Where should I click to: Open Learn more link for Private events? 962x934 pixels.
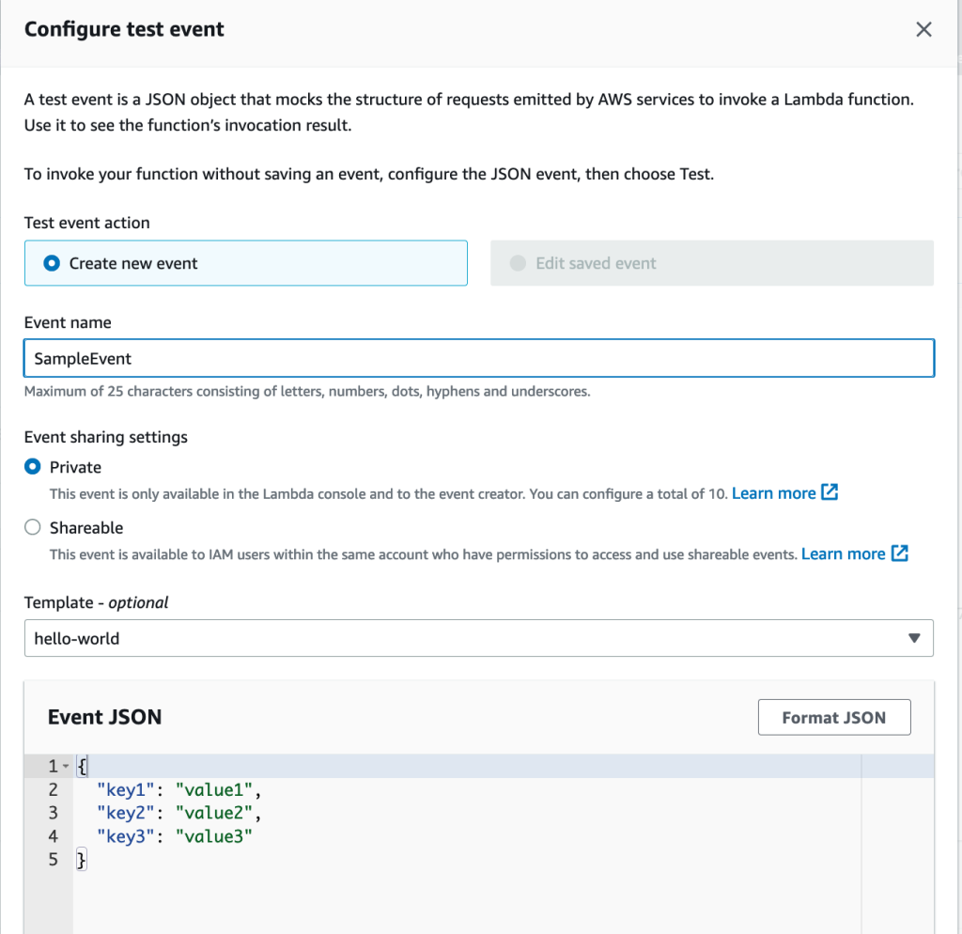(x=773, y=493)
